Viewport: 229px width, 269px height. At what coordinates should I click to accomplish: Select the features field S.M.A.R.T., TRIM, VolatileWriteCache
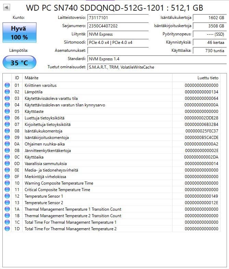click(x=157, y=67)
